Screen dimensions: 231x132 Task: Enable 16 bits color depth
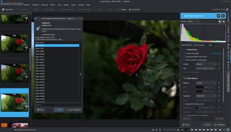coord(185,53)
